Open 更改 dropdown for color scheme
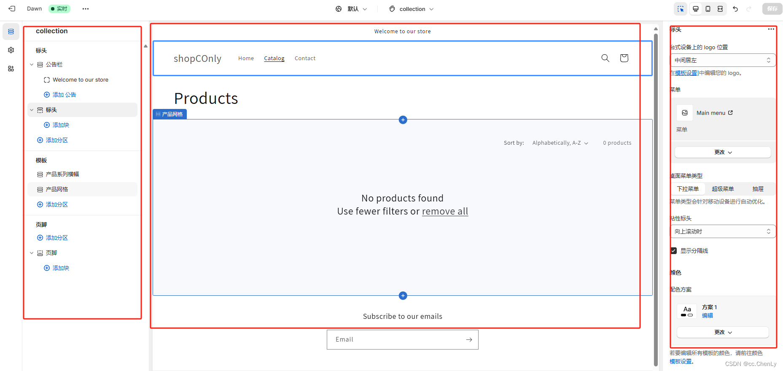The width and height of the screenshot is (783, 371). click(x=723, y=332)
